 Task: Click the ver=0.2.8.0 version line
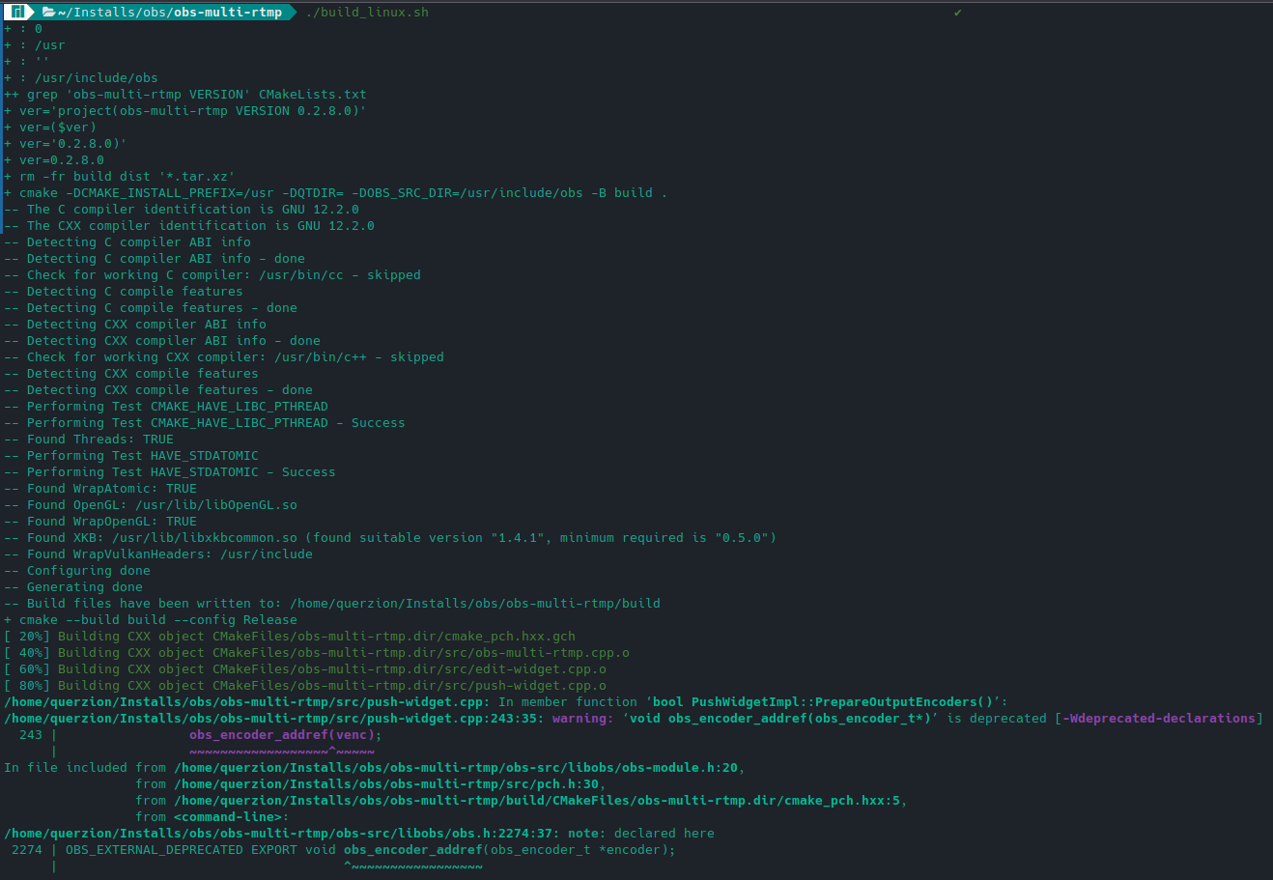(58, 159)
